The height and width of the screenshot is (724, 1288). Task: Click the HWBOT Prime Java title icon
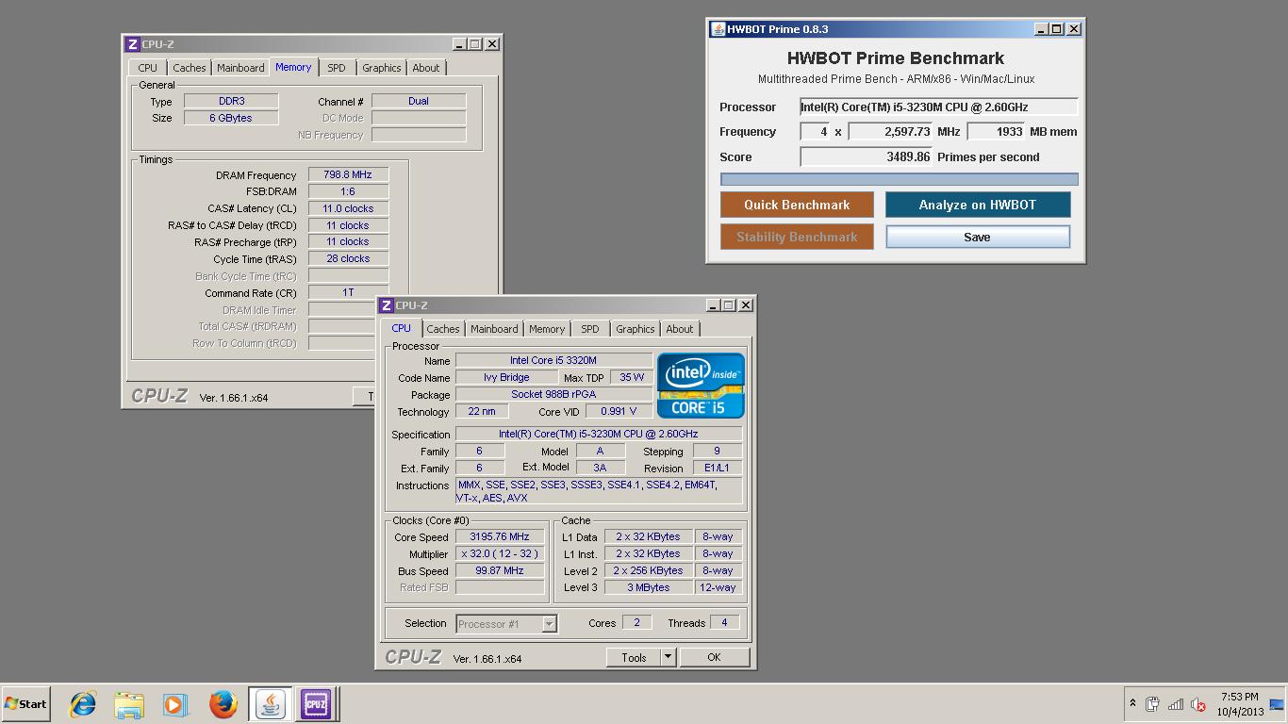(x=718, y=29)
